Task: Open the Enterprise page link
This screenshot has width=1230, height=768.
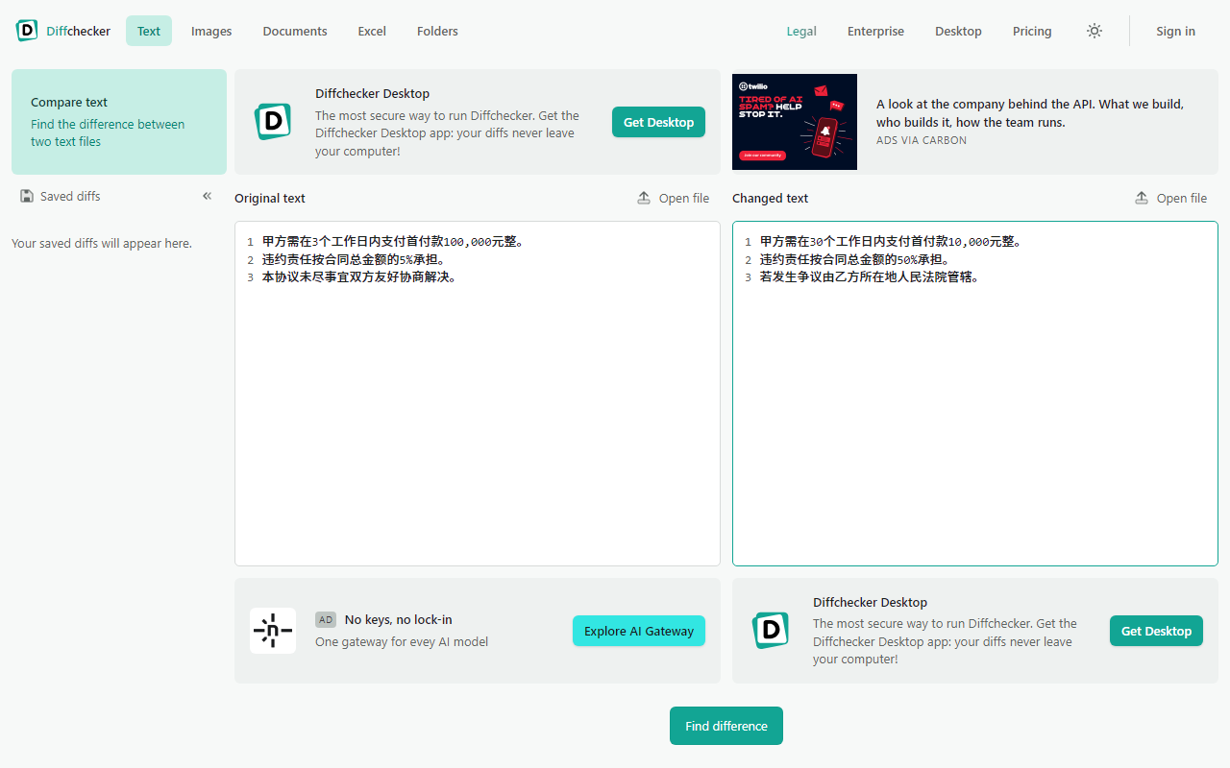Action: [x=875, y=31]
